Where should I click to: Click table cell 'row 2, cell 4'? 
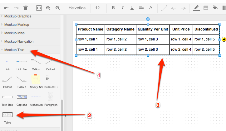[x=181, y=49]
